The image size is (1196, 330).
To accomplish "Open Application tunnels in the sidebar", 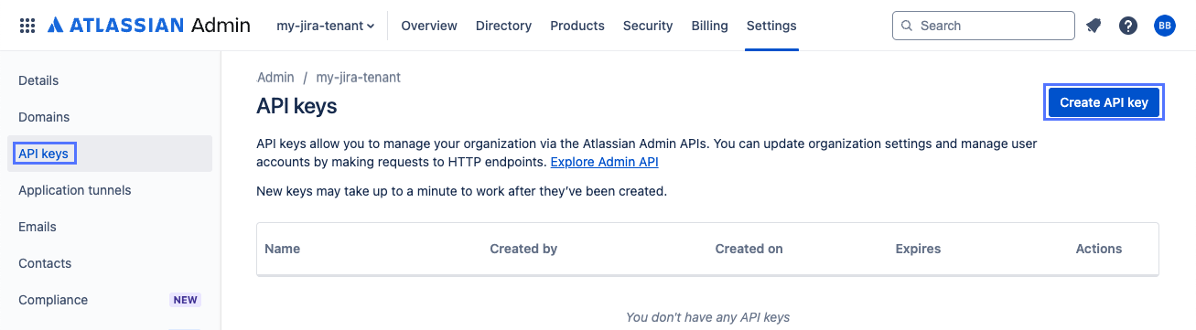I will (111, 190).
